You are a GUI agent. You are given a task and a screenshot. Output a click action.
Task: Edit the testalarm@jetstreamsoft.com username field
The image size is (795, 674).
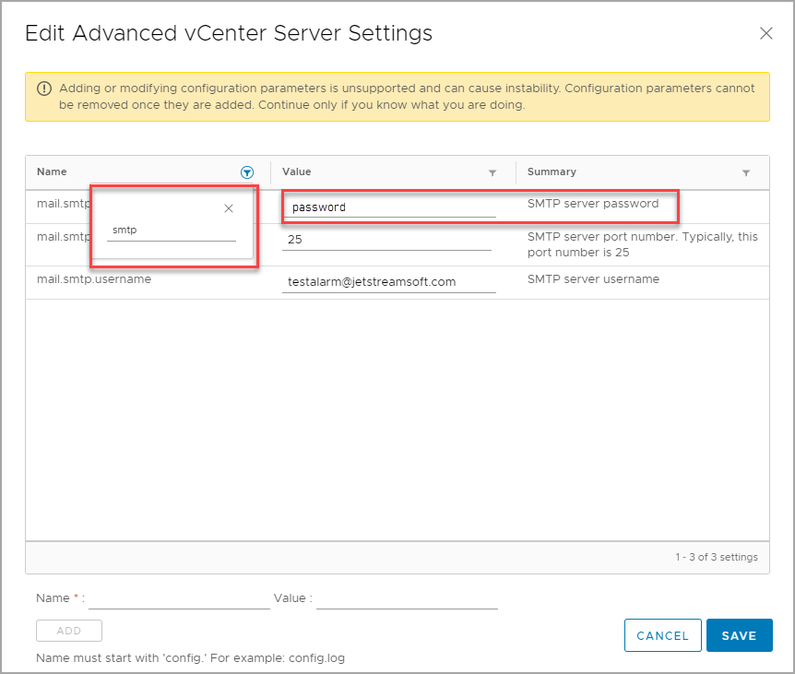click(x=388, y=282)
